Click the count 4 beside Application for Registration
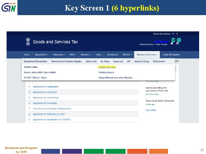Viewport: 206px width, 154px height. (29, 87)
